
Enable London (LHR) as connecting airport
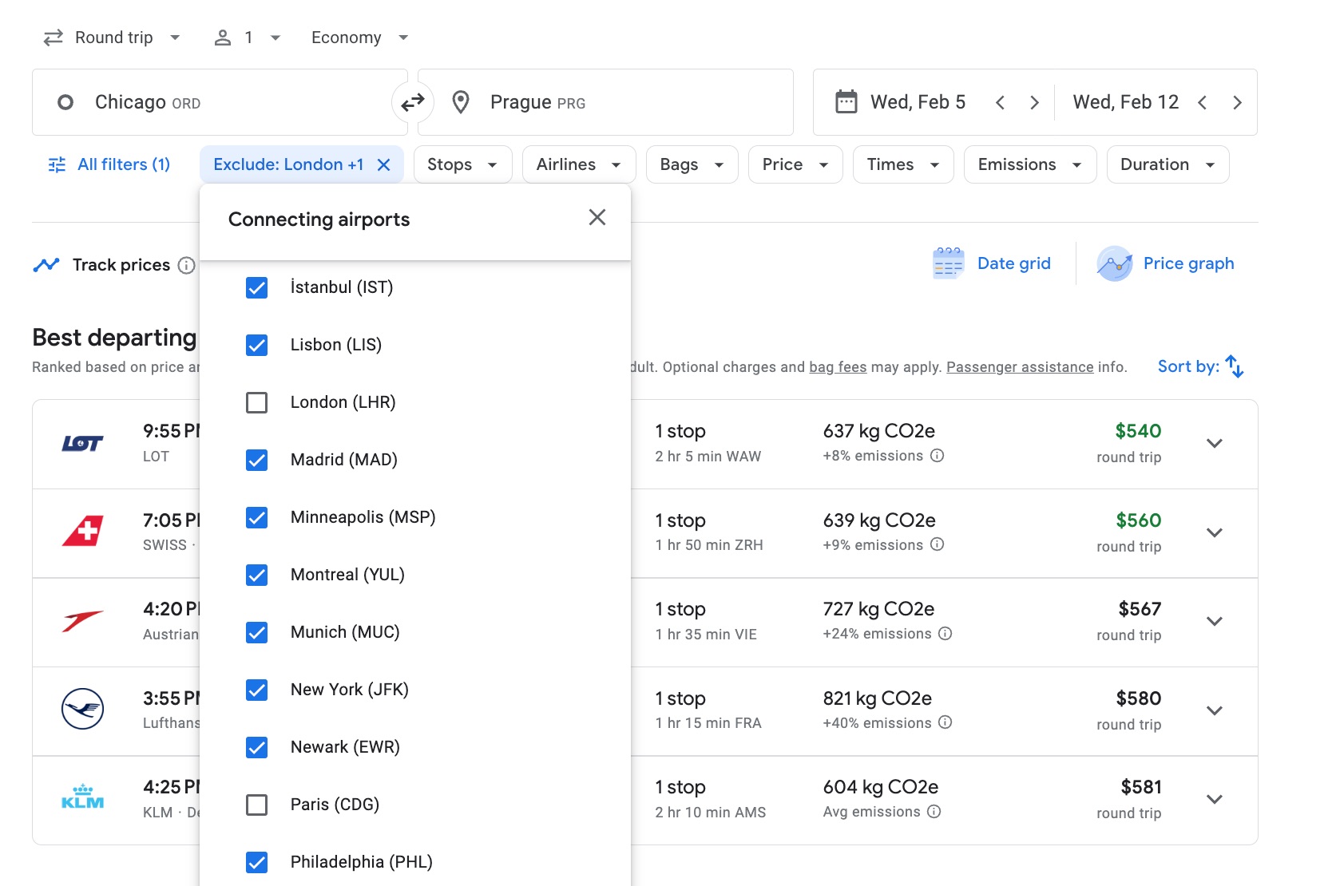[256, 402]
